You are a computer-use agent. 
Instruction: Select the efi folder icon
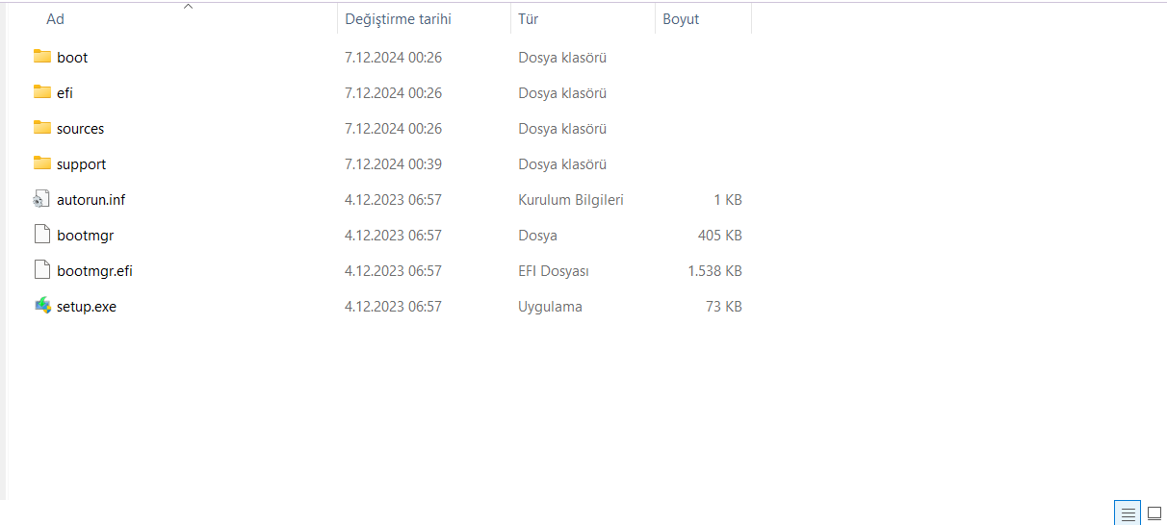click(x=41, y=92)
